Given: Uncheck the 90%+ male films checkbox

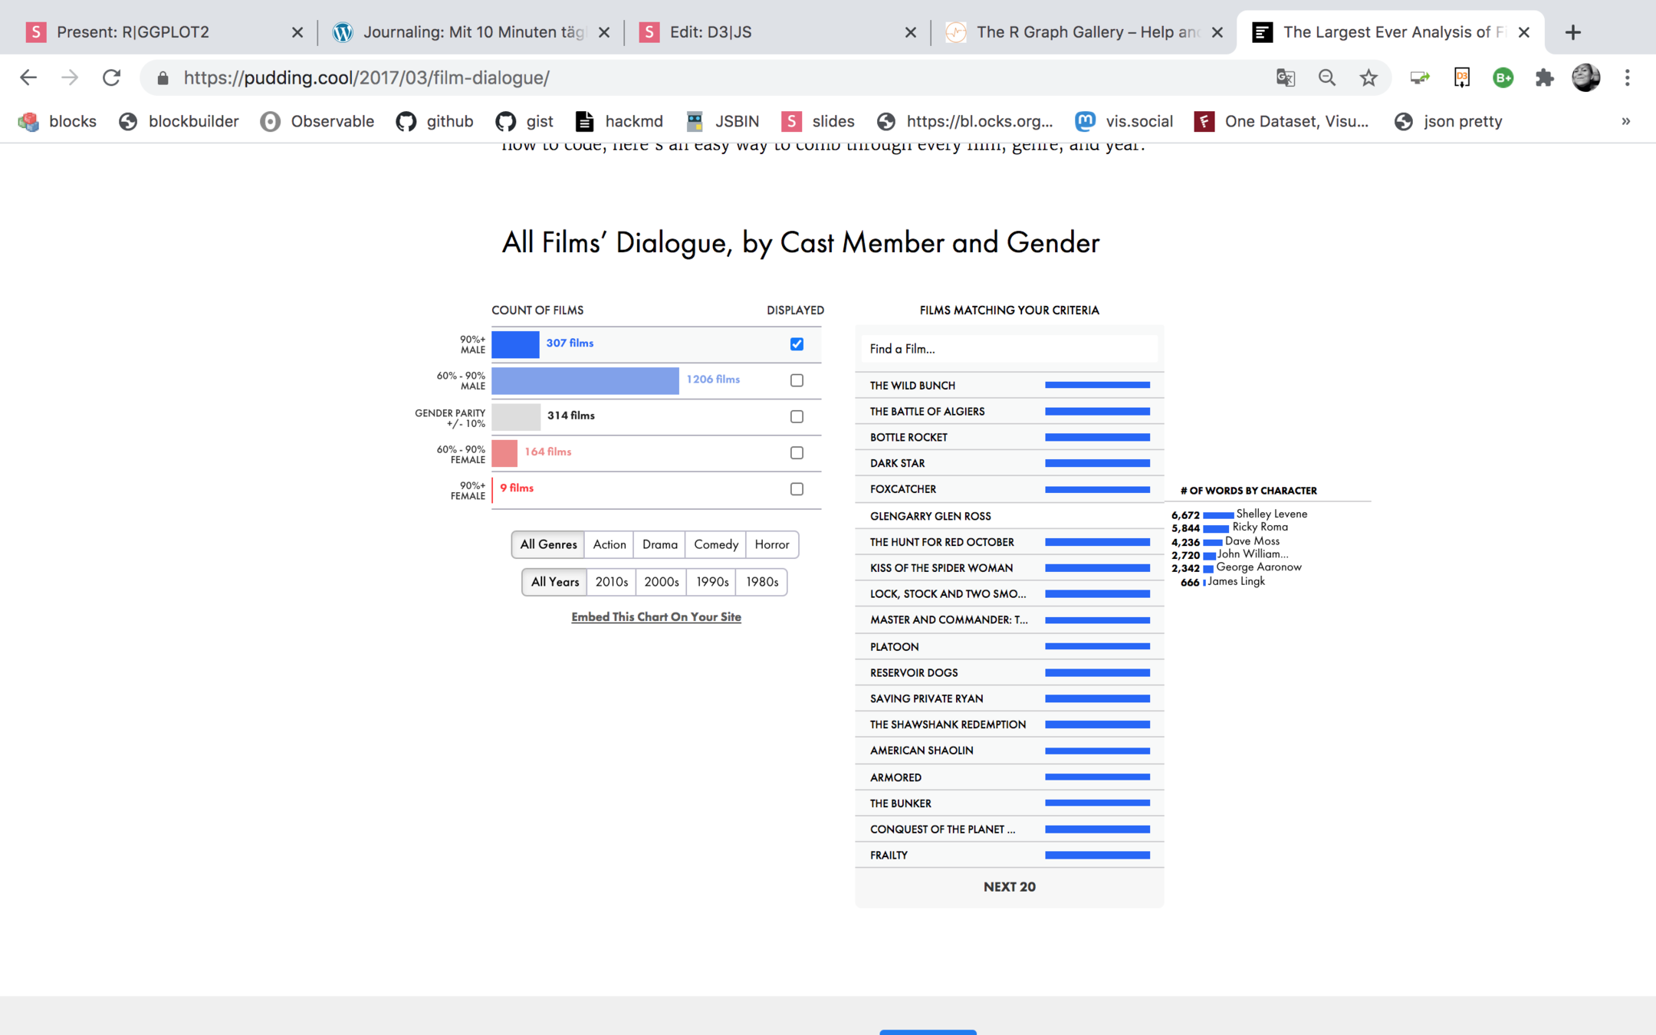Looking at the screenshot, I should click(x=797, y=344).
